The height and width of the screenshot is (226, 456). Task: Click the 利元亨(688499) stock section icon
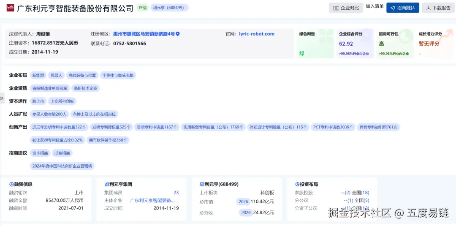[202, 184]
